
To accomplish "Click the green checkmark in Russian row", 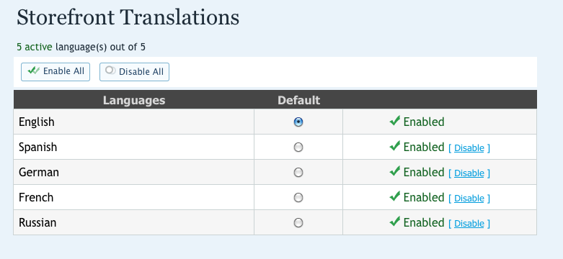I will tap(394, 222).
